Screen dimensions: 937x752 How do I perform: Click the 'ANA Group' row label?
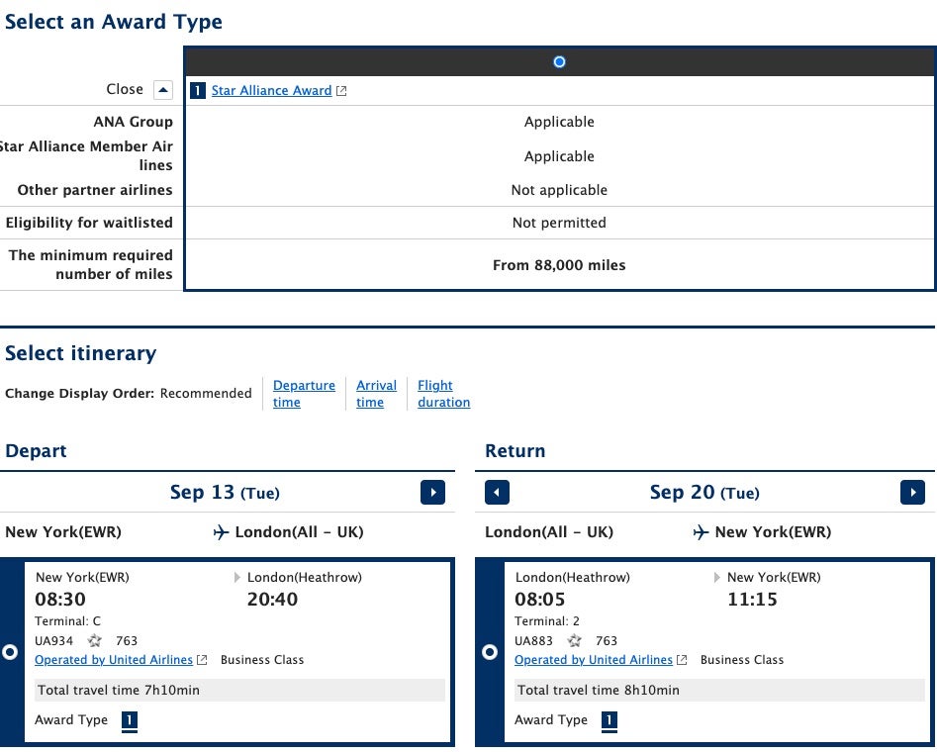point(133,122)
